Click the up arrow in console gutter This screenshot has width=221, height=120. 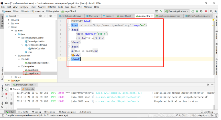point(12,94)
